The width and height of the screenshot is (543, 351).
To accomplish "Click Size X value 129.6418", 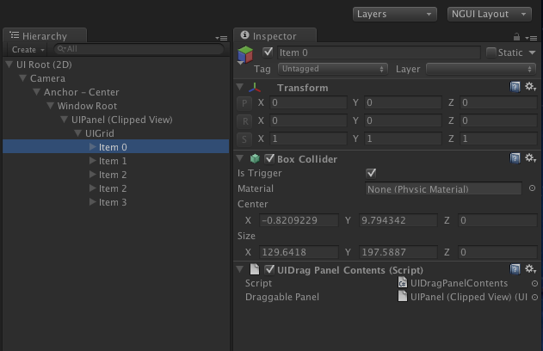I will pyautogui.click(x=299, y=252).
